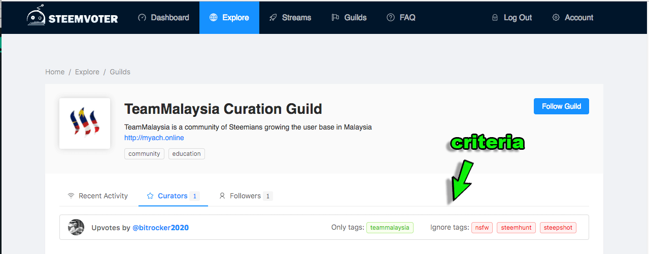Click the Followers count badge
The width and height of the screenshot is (649, 254).
pos(268,196)
